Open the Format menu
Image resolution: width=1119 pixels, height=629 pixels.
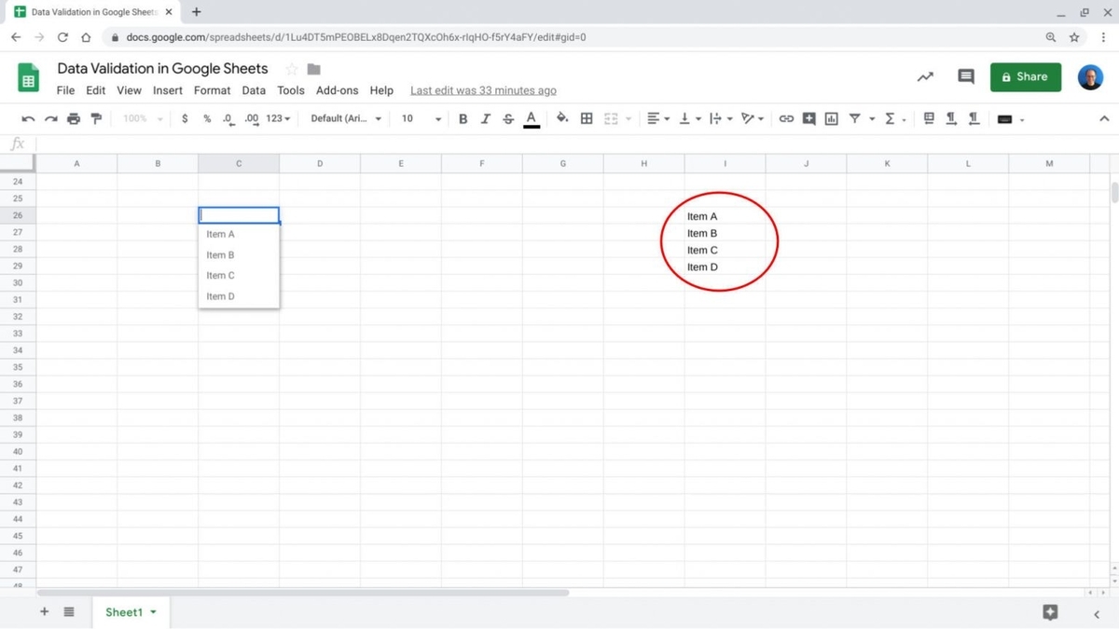[x=212, y=90]
